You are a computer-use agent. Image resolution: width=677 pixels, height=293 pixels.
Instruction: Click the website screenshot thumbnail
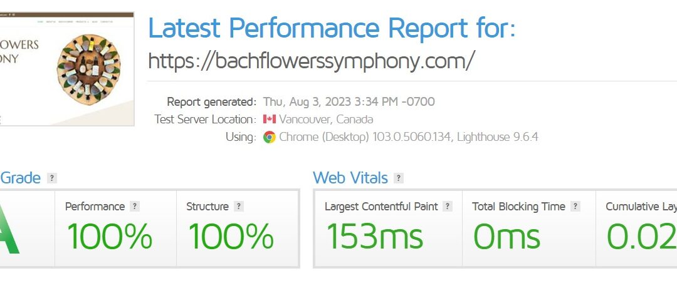pos(67,68)
